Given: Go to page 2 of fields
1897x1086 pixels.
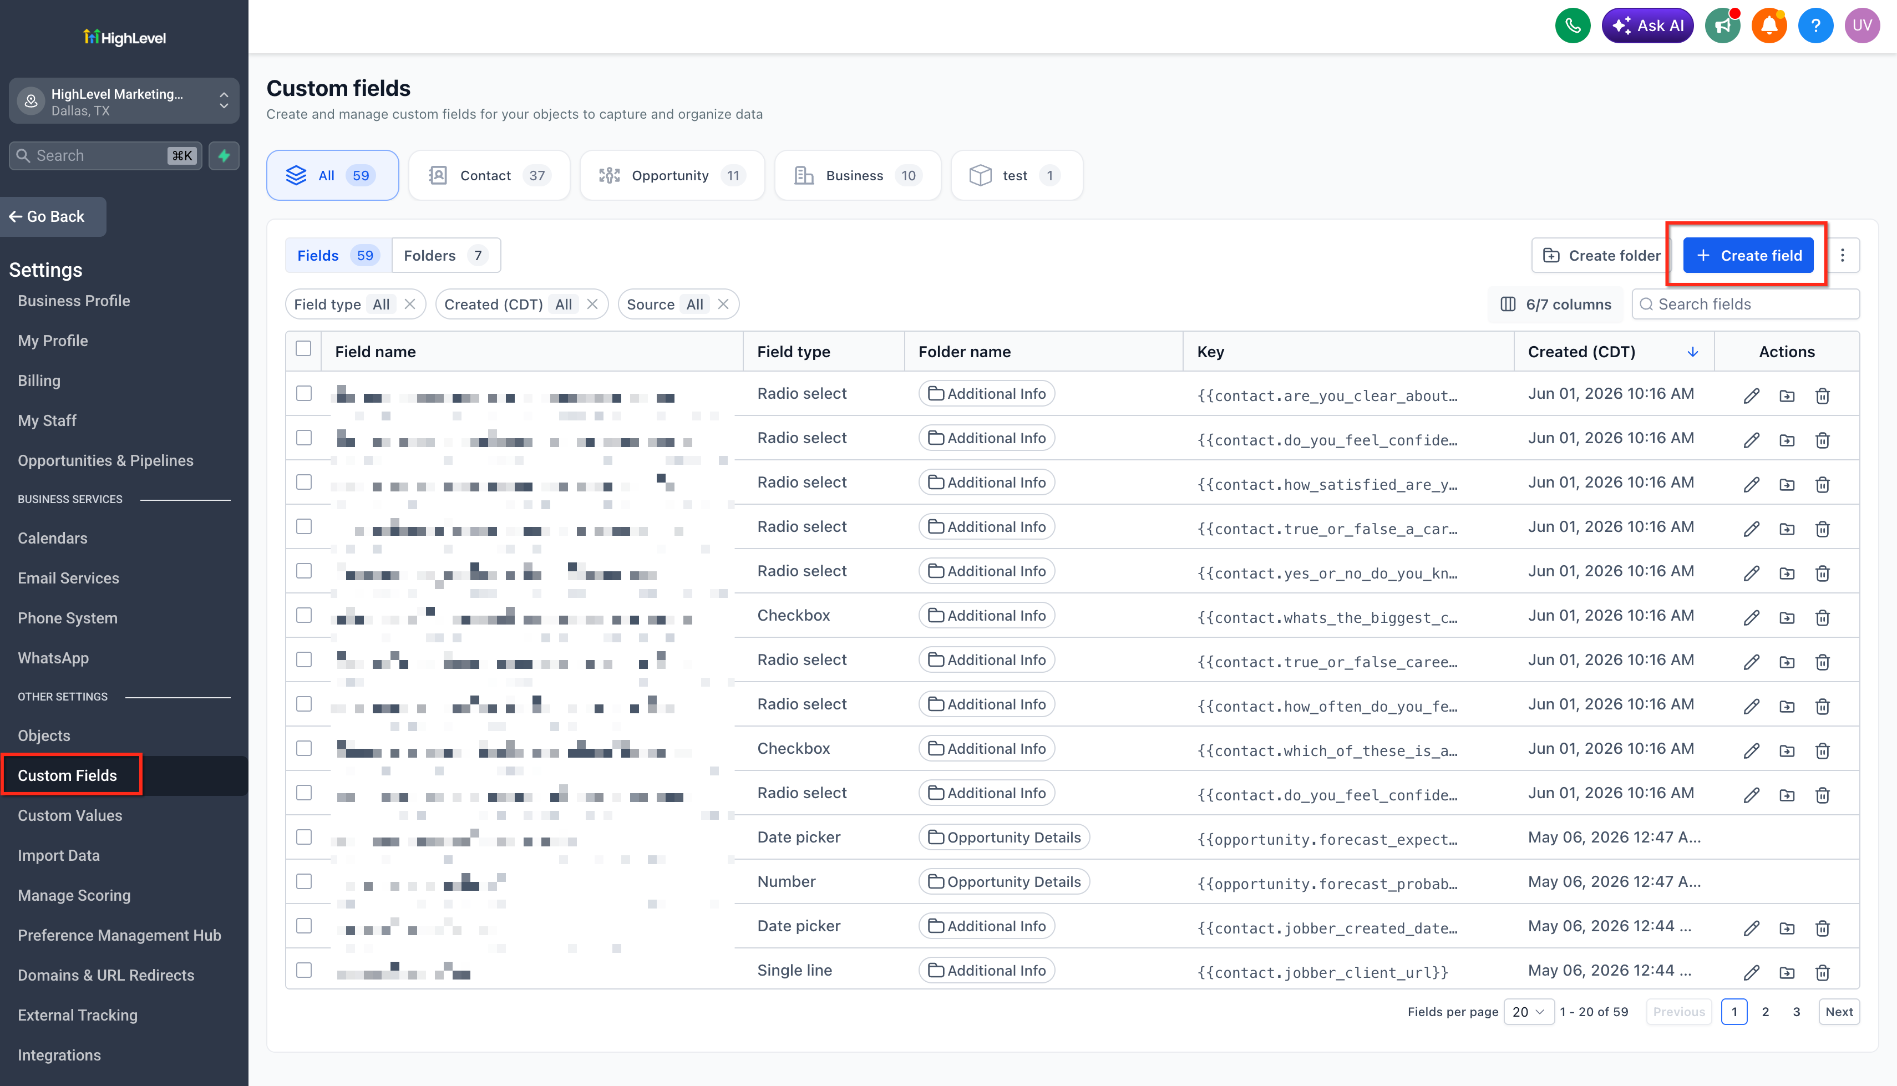Looking at the screenshot, I should (x=1766, y=1012).
